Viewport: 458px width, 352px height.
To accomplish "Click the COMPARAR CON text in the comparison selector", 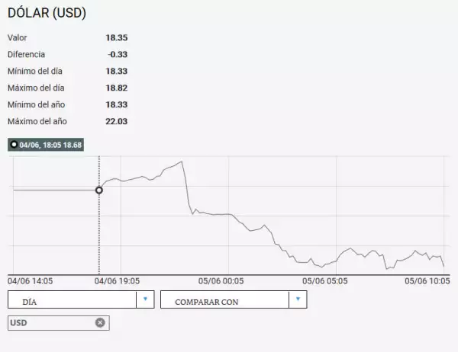I will (206, 302).
